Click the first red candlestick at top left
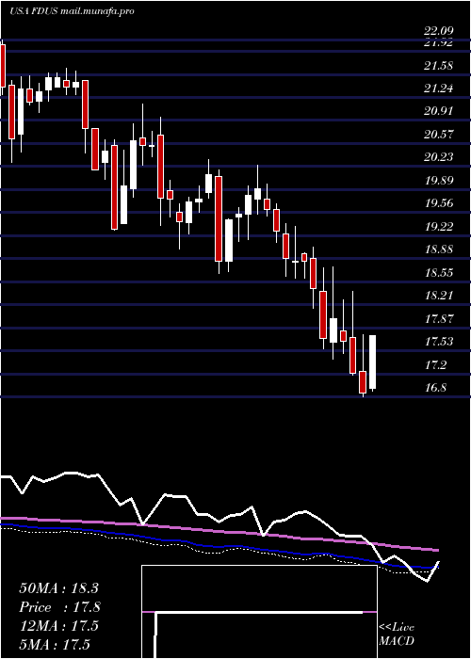This screenshot has height=659, width=471. [3, 66]
